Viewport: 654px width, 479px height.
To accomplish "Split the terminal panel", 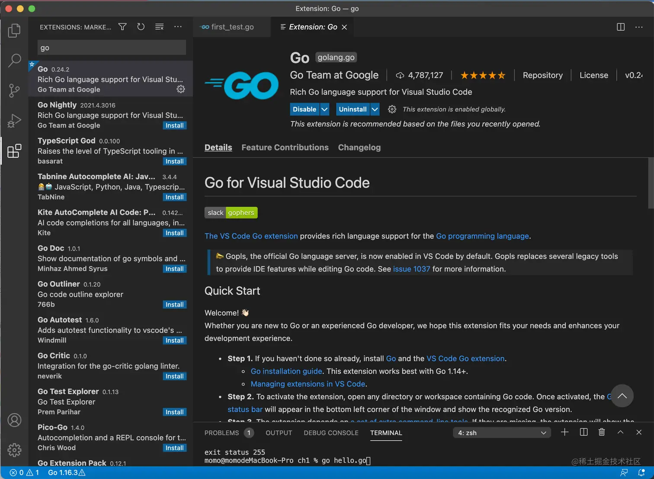I will pos(583,432).
